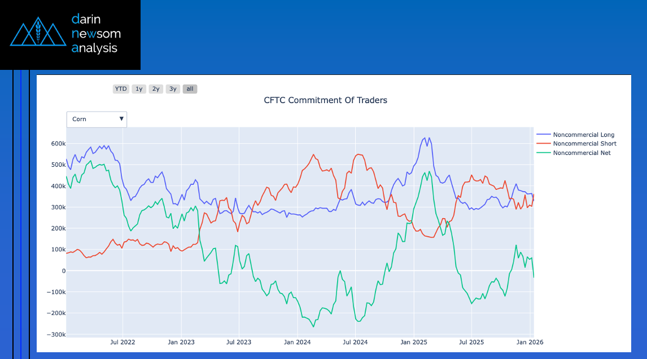Click the "darin newsom analysis" logo text
The height and width of the screenshot is (359, 647).
click(96, 33)
